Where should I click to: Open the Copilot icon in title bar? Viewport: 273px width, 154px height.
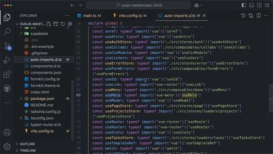196,6
